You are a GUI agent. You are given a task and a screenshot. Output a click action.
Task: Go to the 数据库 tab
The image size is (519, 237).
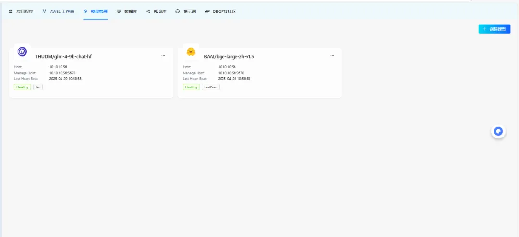tap(127, 11)
